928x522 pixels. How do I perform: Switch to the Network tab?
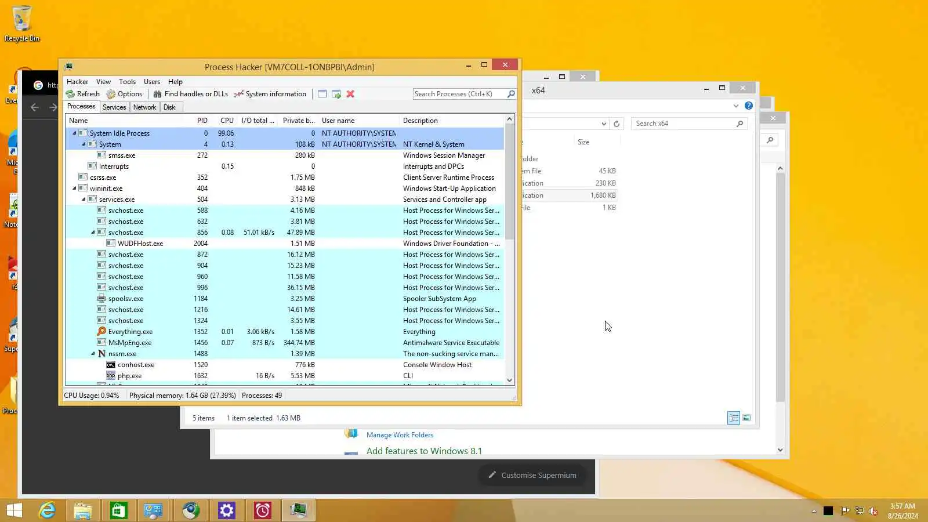tap(144, 107)
